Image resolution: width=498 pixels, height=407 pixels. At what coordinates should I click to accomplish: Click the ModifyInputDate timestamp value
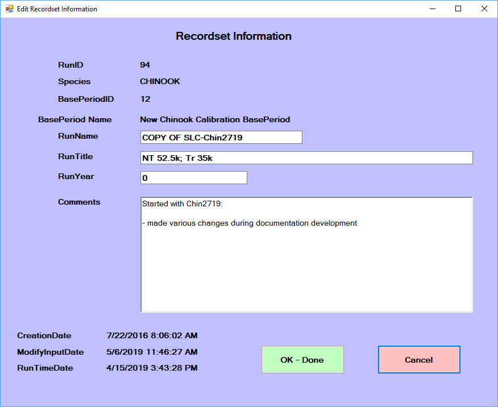coord(152,352)
